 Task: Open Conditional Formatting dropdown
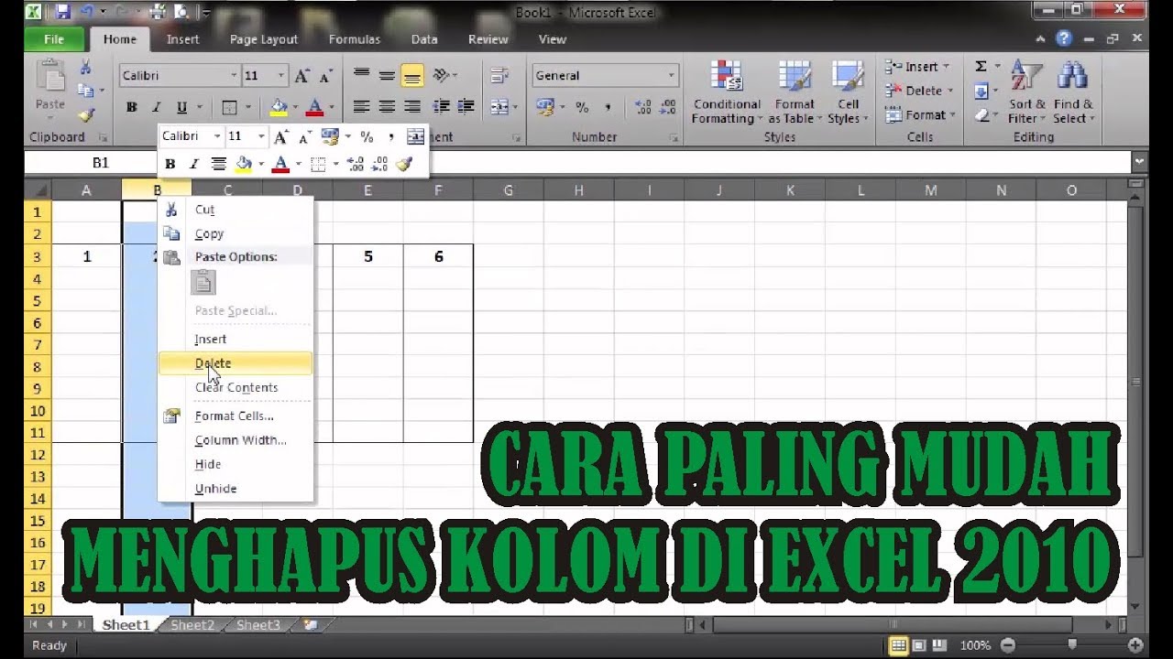[x=727, y=93]
